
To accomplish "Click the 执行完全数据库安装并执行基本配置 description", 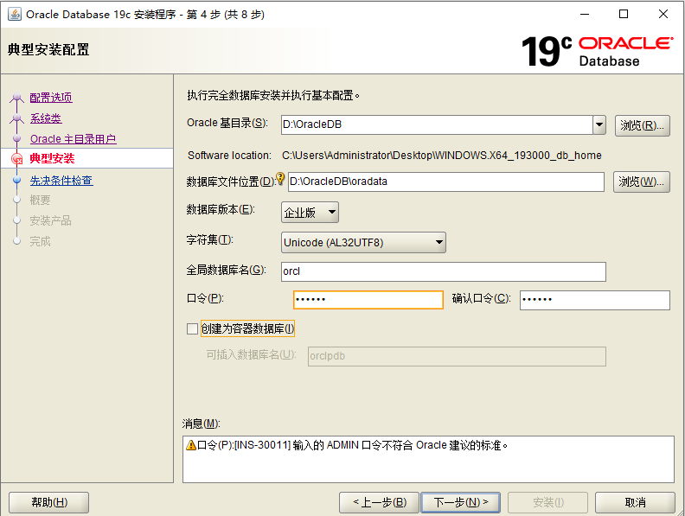I will point(273,95).
